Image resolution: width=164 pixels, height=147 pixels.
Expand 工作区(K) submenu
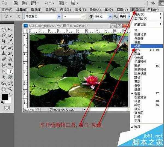click(147, 18)
